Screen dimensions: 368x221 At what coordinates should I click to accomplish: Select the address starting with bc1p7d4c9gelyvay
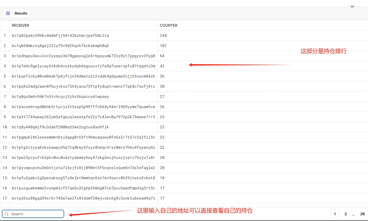click(x=83, y=66)
